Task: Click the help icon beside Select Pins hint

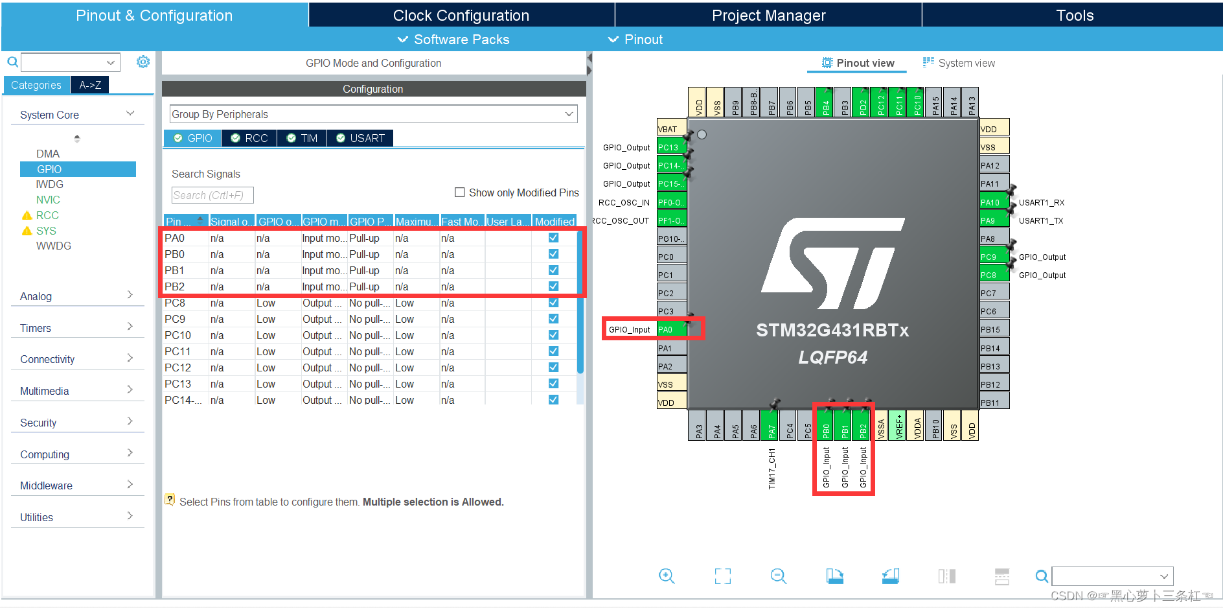Action: (170, 500)
